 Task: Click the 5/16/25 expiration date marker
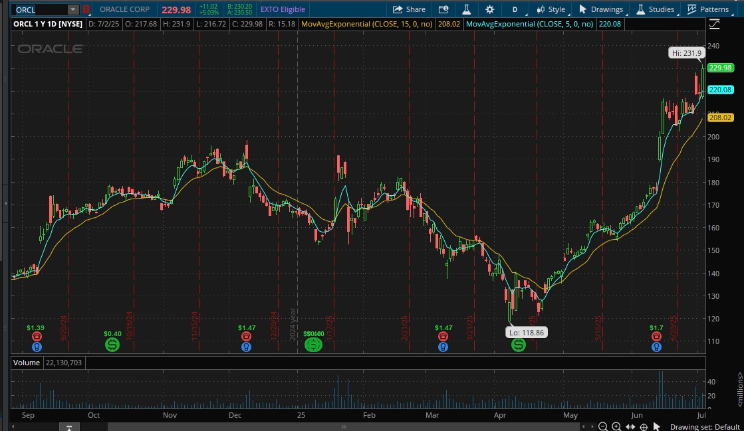(598, 328)
